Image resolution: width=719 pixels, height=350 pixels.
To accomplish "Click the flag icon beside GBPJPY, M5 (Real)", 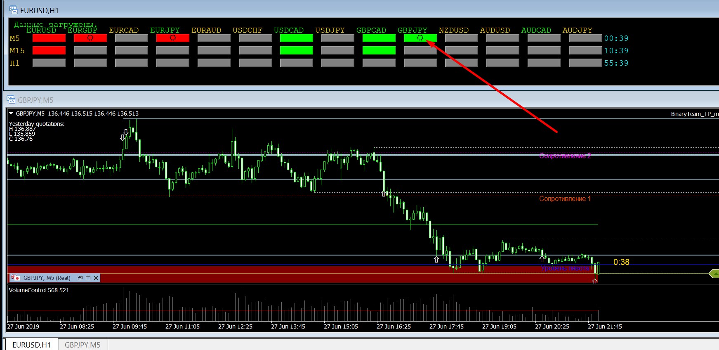I will point(15,278).
